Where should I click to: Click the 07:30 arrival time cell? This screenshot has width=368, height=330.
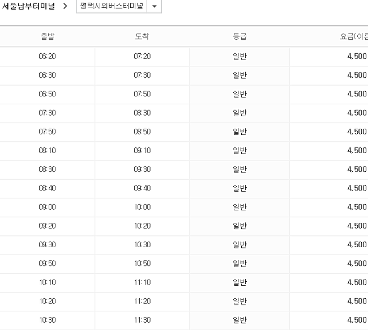(x=142, y=75)
